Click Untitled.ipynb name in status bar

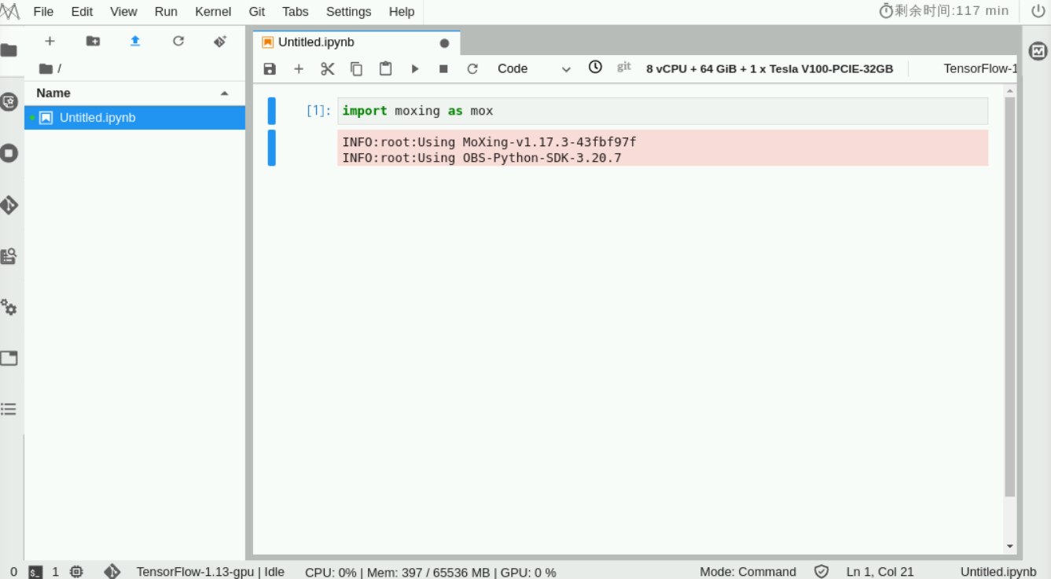click(998, 572)
